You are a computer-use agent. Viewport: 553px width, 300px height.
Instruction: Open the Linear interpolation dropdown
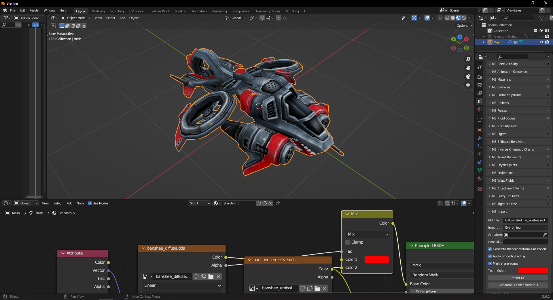coord(182,285)
